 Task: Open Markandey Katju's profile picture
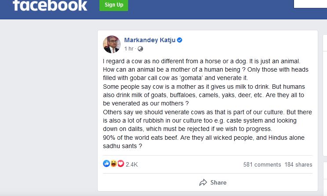pyautogui.click(x=112, y=44)
